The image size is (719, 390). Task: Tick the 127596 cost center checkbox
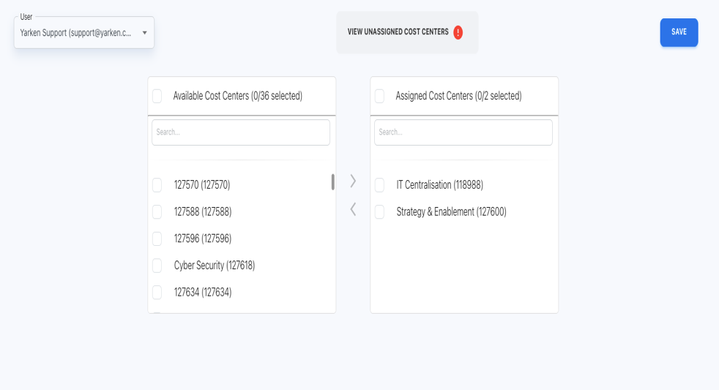click(157, 239)
